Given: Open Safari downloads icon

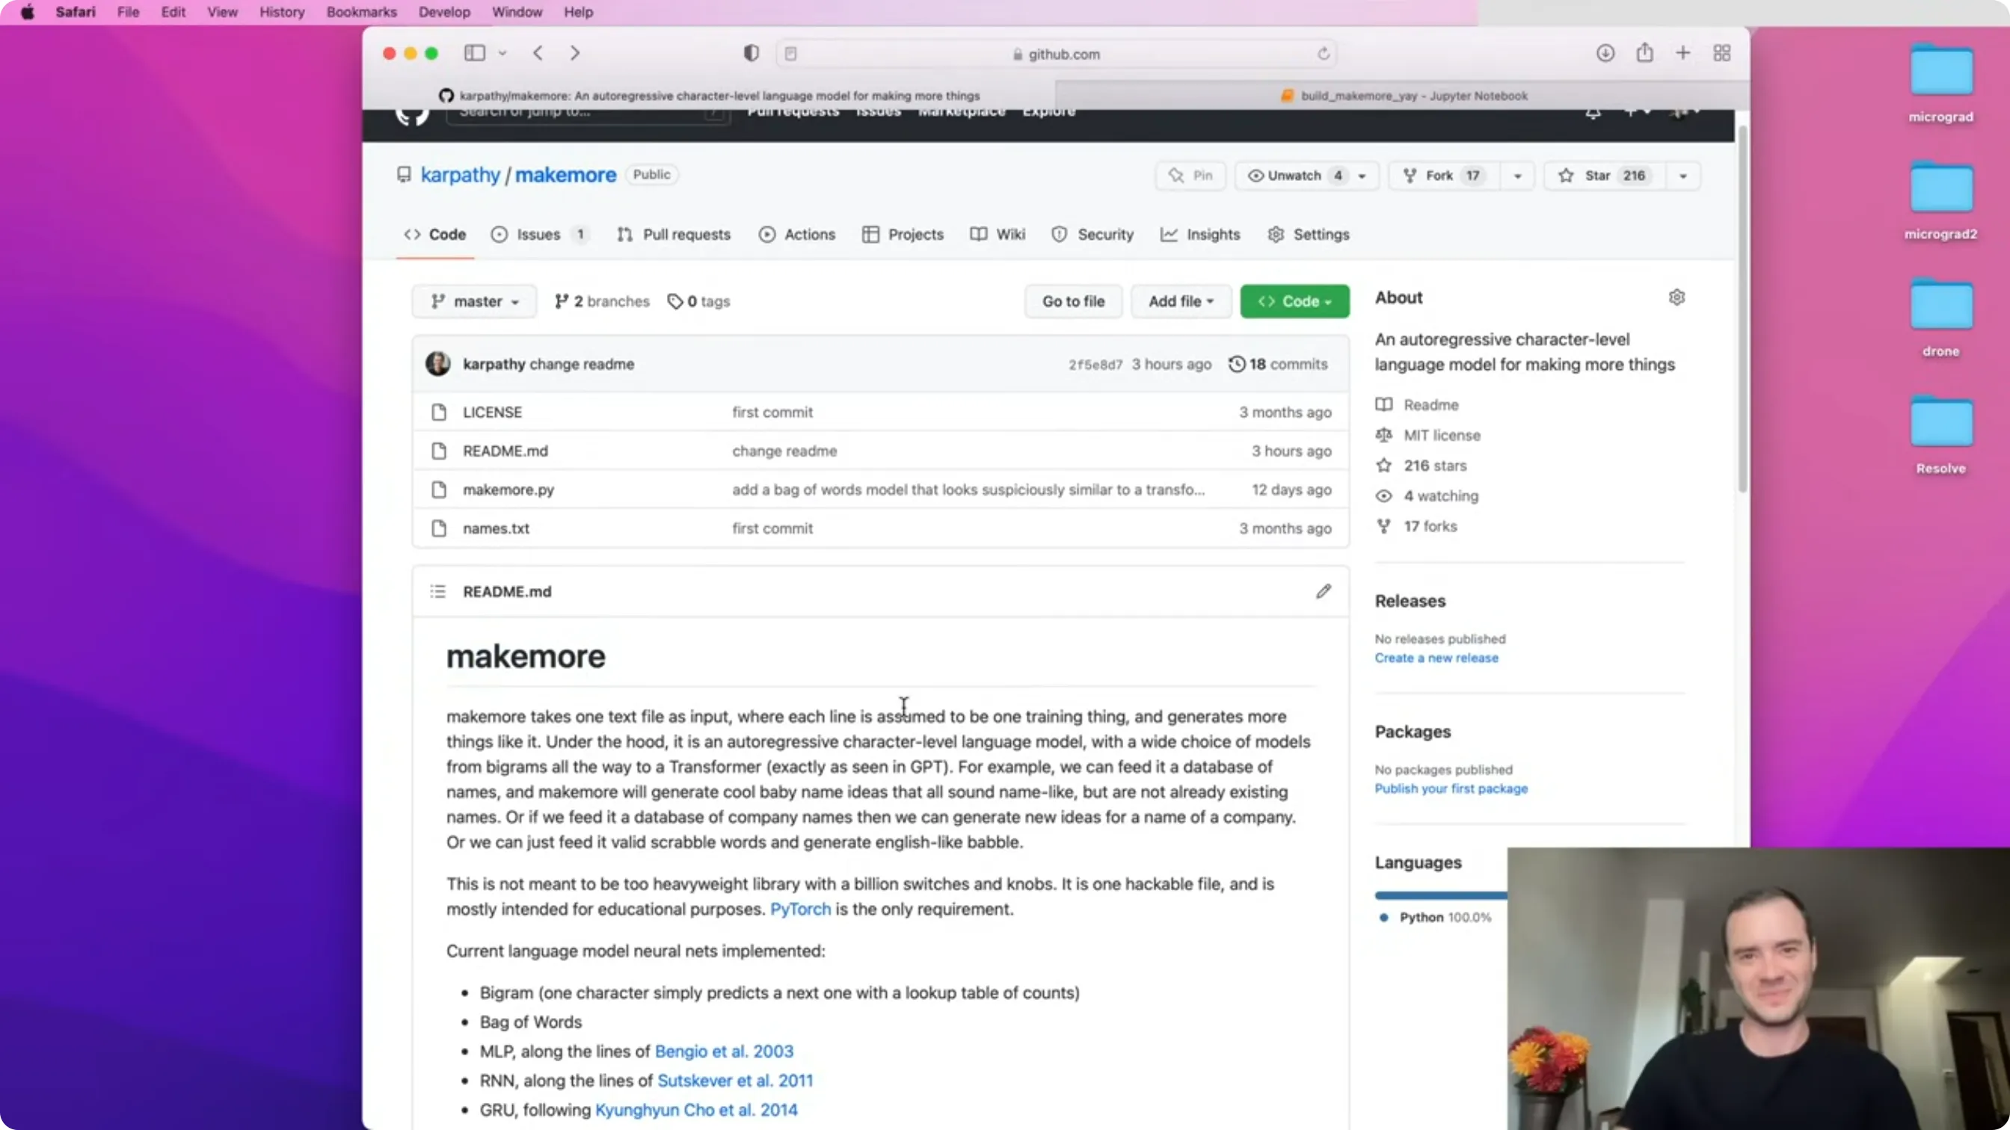Looking at the screenshot, I should 1605,53.
